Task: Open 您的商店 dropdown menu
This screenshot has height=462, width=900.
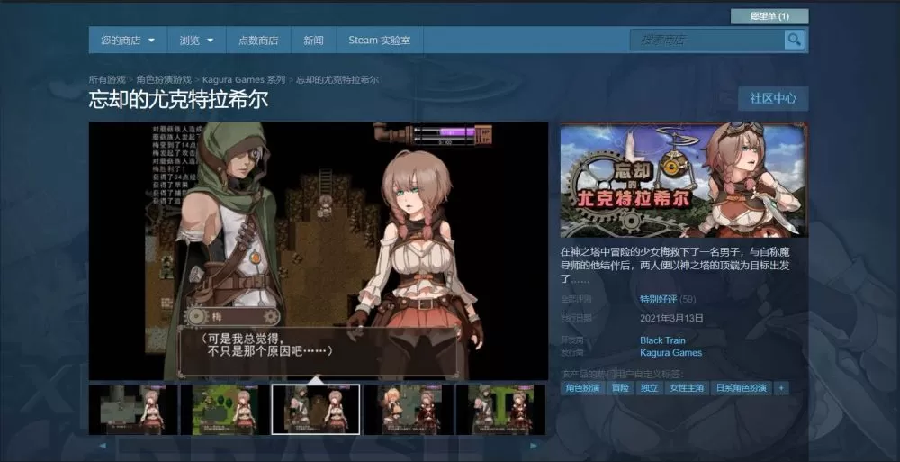Action: (128, 41)
